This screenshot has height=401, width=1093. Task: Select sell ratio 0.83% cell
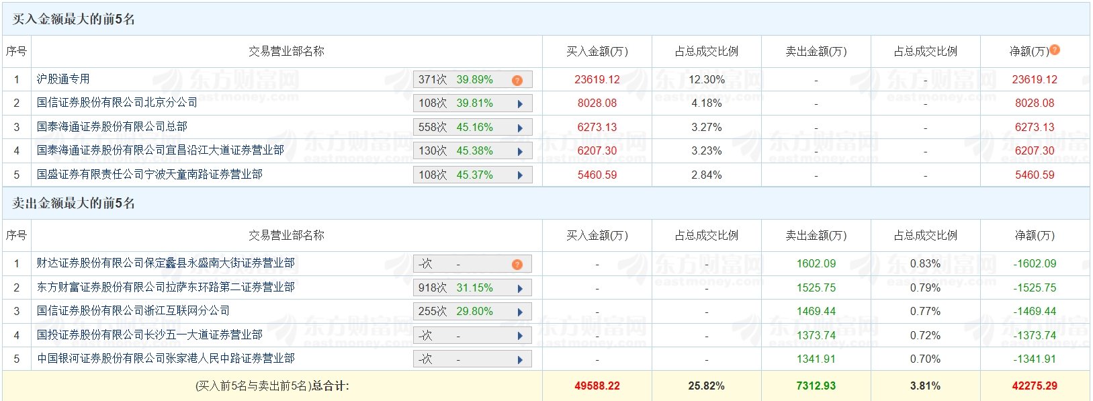tap(926, 263)
